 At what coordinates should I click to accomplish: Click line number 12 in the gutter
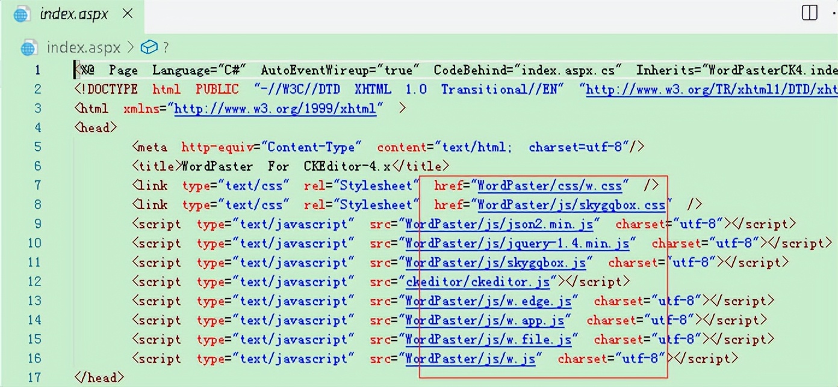click(34, 282)
